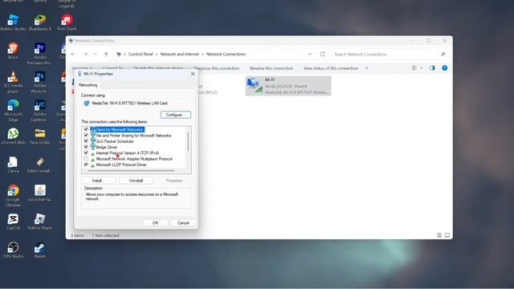
Task: Select the Microsoft LLDP Protocol Driver item
Action: tap(121, 165)
